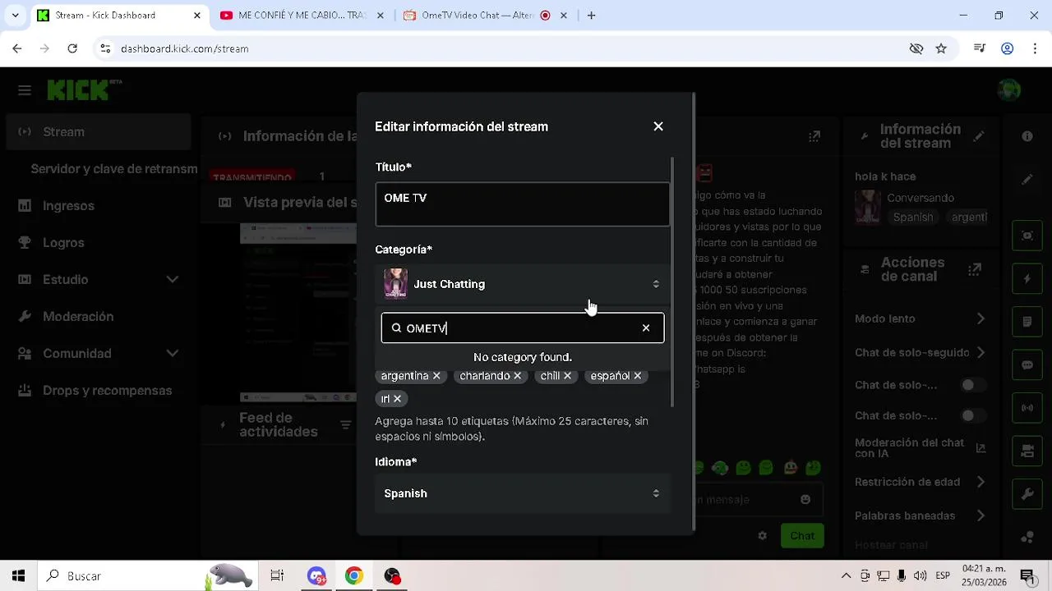Click the Título field containing OME TV
Viewport: 1052px width, 591px height.
pyautogui.click(x=523, y=204)
